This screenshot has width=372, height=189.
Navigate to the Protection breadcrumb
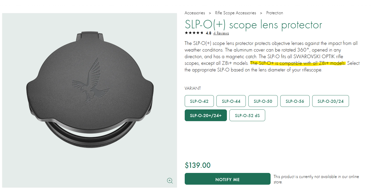(274, 13)
